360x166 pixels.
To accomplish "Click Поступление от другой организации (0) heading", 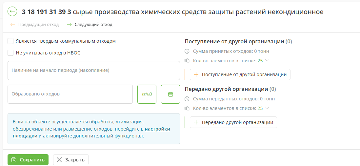I will (x=238, y=42).
